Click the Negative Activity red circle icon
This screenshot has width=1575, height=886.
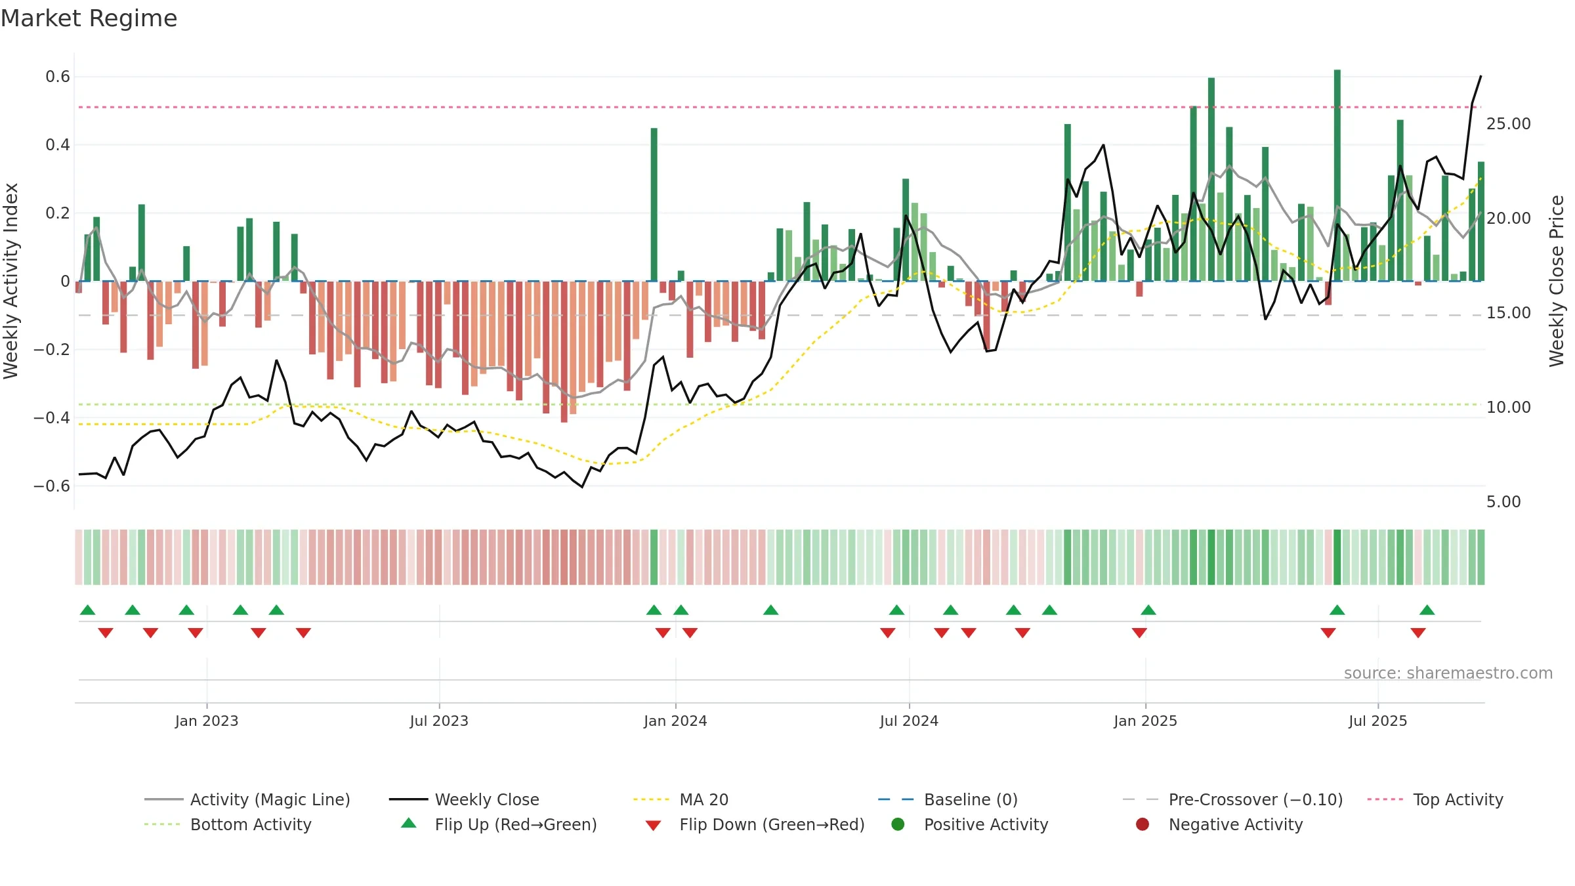[1143, 824]
